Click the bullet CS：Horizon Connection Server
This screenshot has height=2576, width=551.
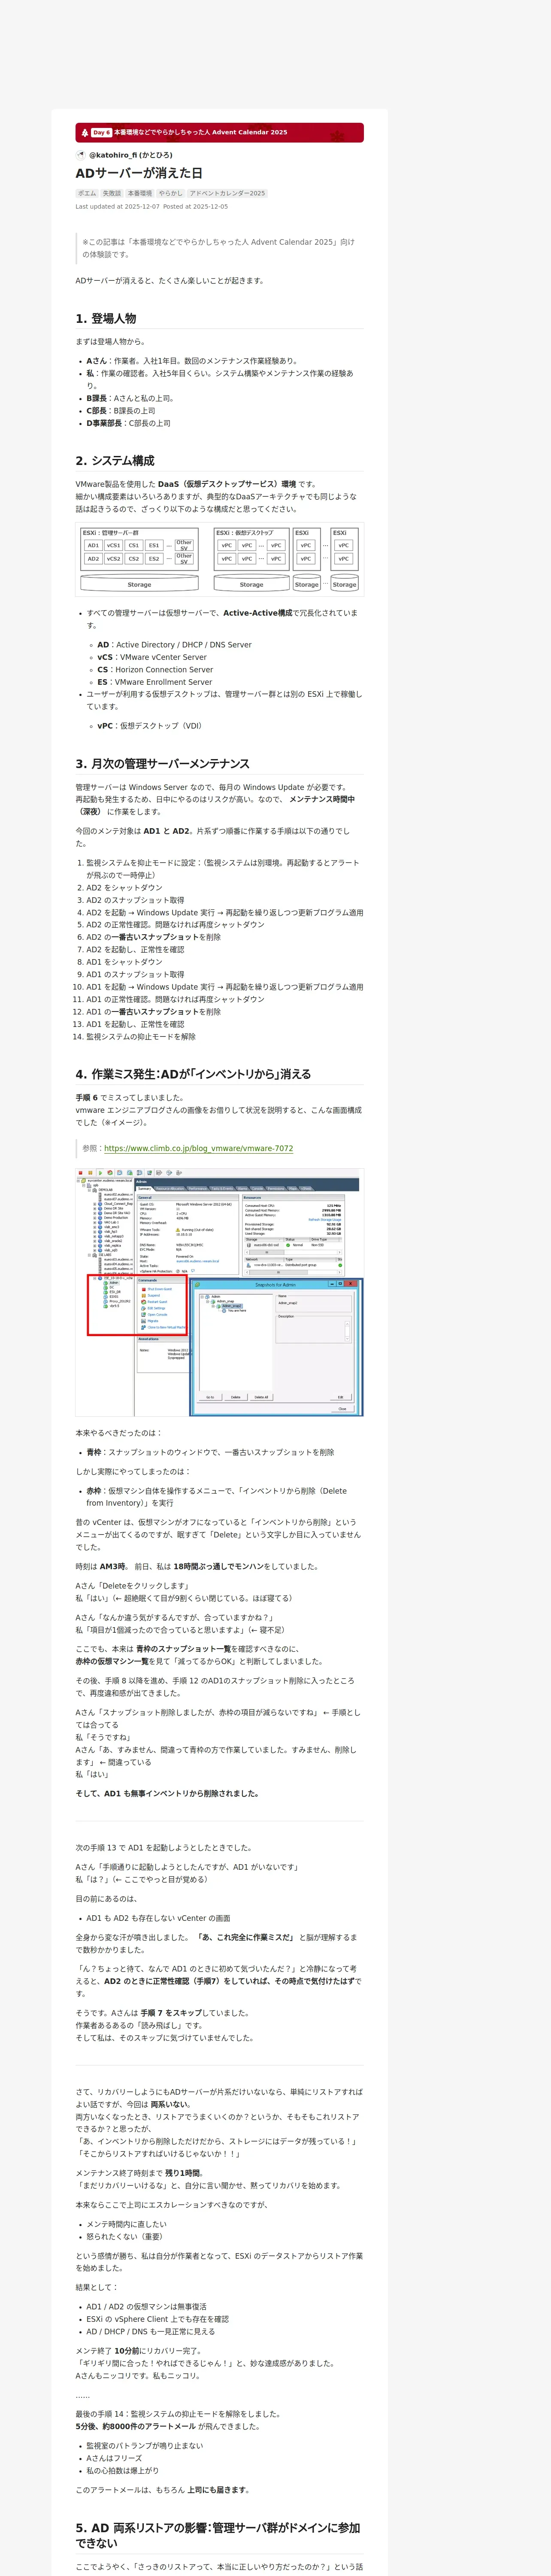pyautogui.click(x=155, y=670)
